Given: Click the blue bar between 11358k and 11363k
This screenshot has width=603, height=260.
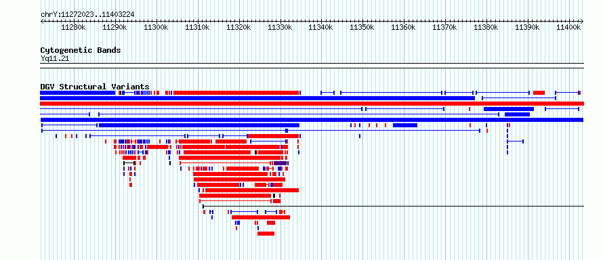Looking at the screenshot, I should (x=405, y=125).
